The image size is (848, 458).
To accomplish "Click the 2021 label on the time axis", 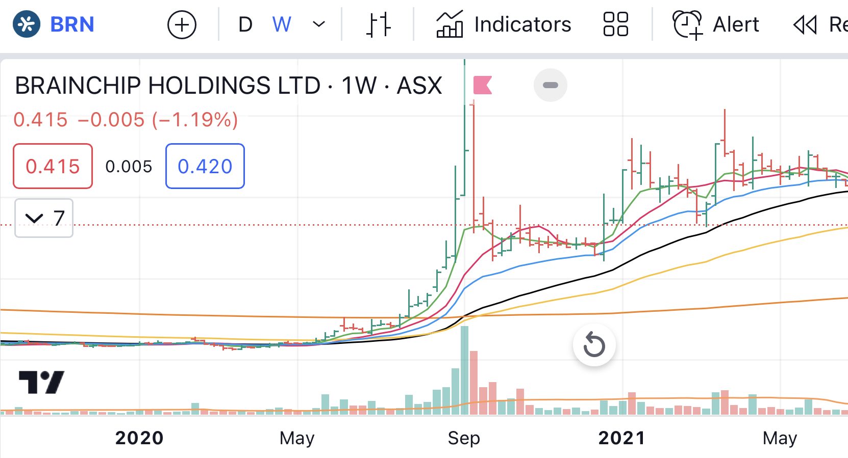I will (x=621, y=438).
